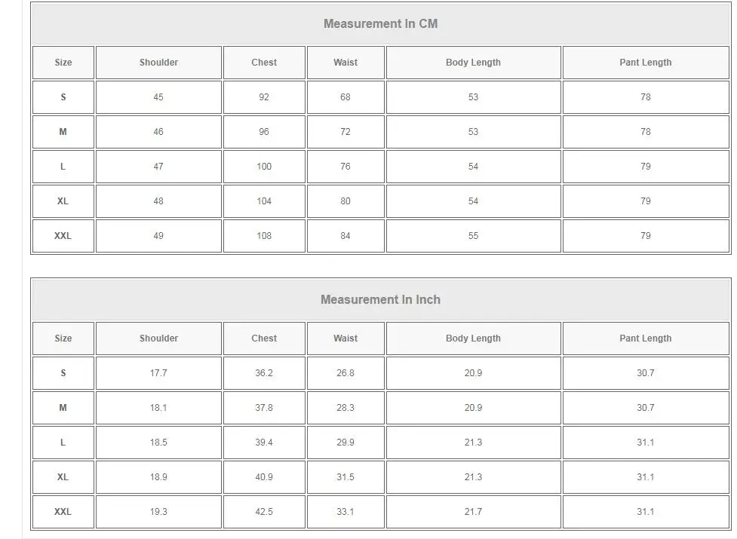Click chest value 108 cell
The image size is (737, 539).
(264, 236)
